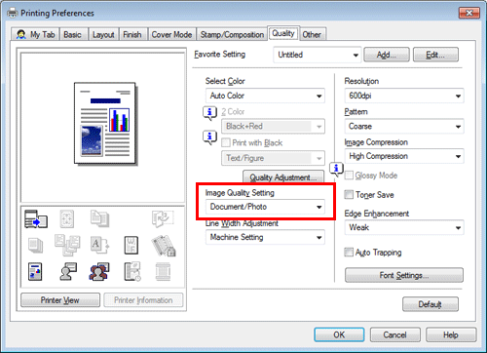Click the Printer Information button
The image size is (487, 353).
(x=143, y=300)
